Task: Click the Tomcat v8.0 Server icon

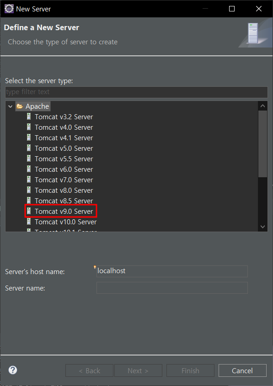Action: pos(29,190)
